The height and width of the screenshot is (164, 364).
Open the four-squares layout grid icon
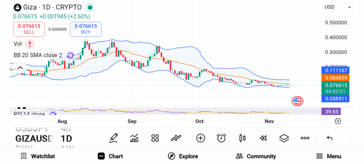point(155,138)
